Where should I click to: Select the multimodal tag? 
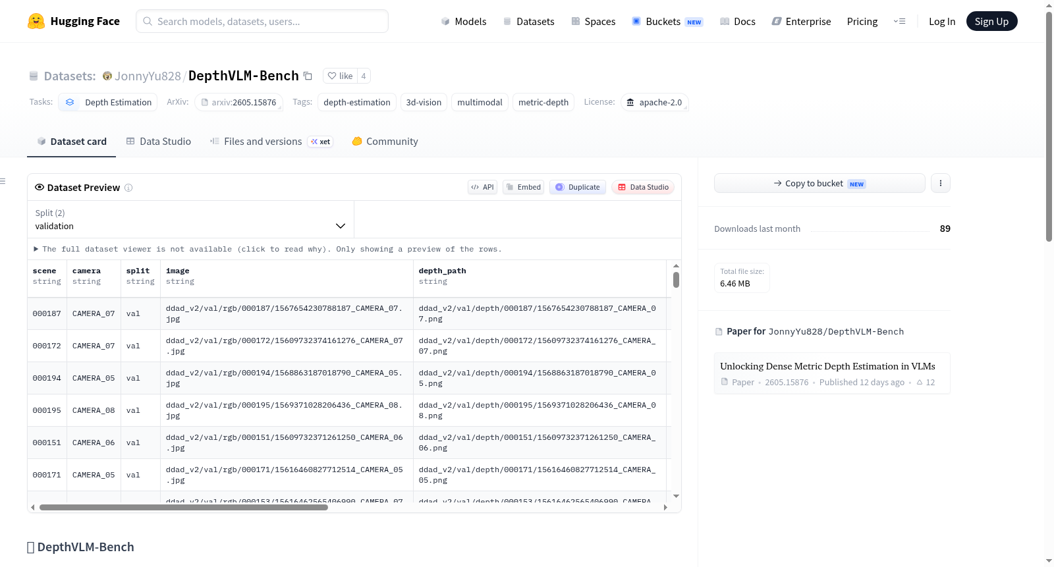tap(480, 102)
